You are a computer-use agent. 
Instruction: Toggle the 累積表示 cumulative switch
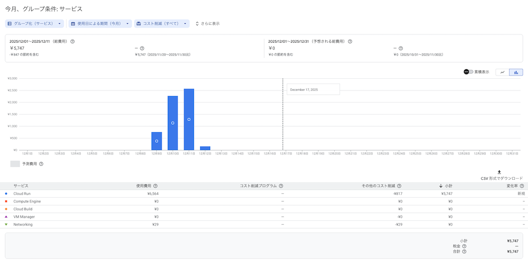(468, 72)
